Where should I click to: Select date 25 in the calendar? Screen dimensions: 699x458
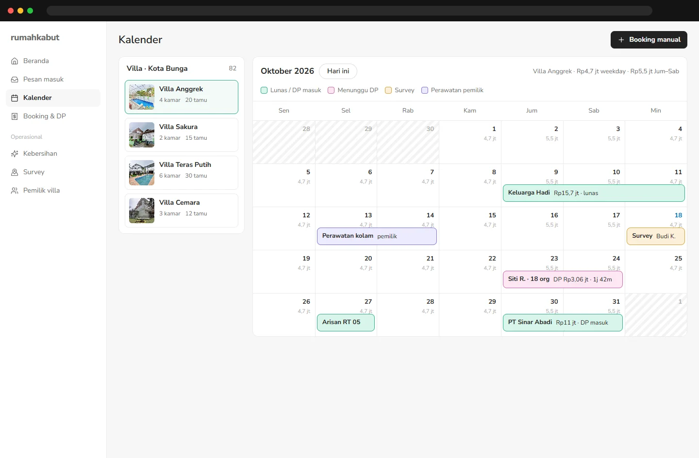[x=678, y=259]
